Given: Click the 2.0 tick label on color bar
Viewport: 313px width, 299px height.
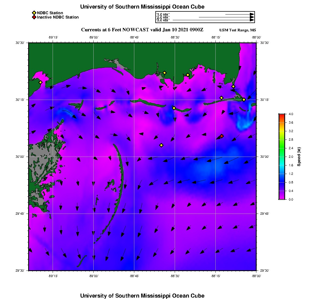Looking at the screenshot, I should point(291,157).
